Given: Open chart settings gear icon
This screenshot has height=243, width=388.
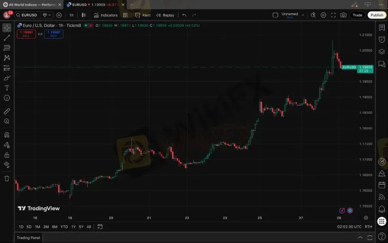Looking at the screenshot, I should tap(323, 15).
